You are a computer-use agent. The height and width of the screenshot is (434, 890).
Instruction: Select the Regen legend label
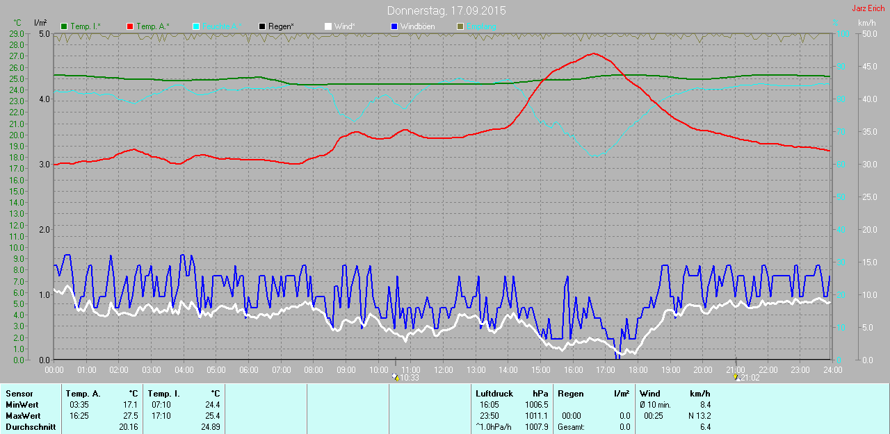281,26
